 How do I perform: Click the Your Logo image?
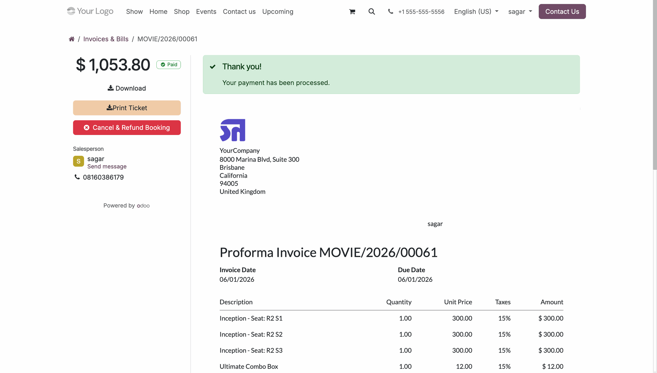click(x=90, y=11)
